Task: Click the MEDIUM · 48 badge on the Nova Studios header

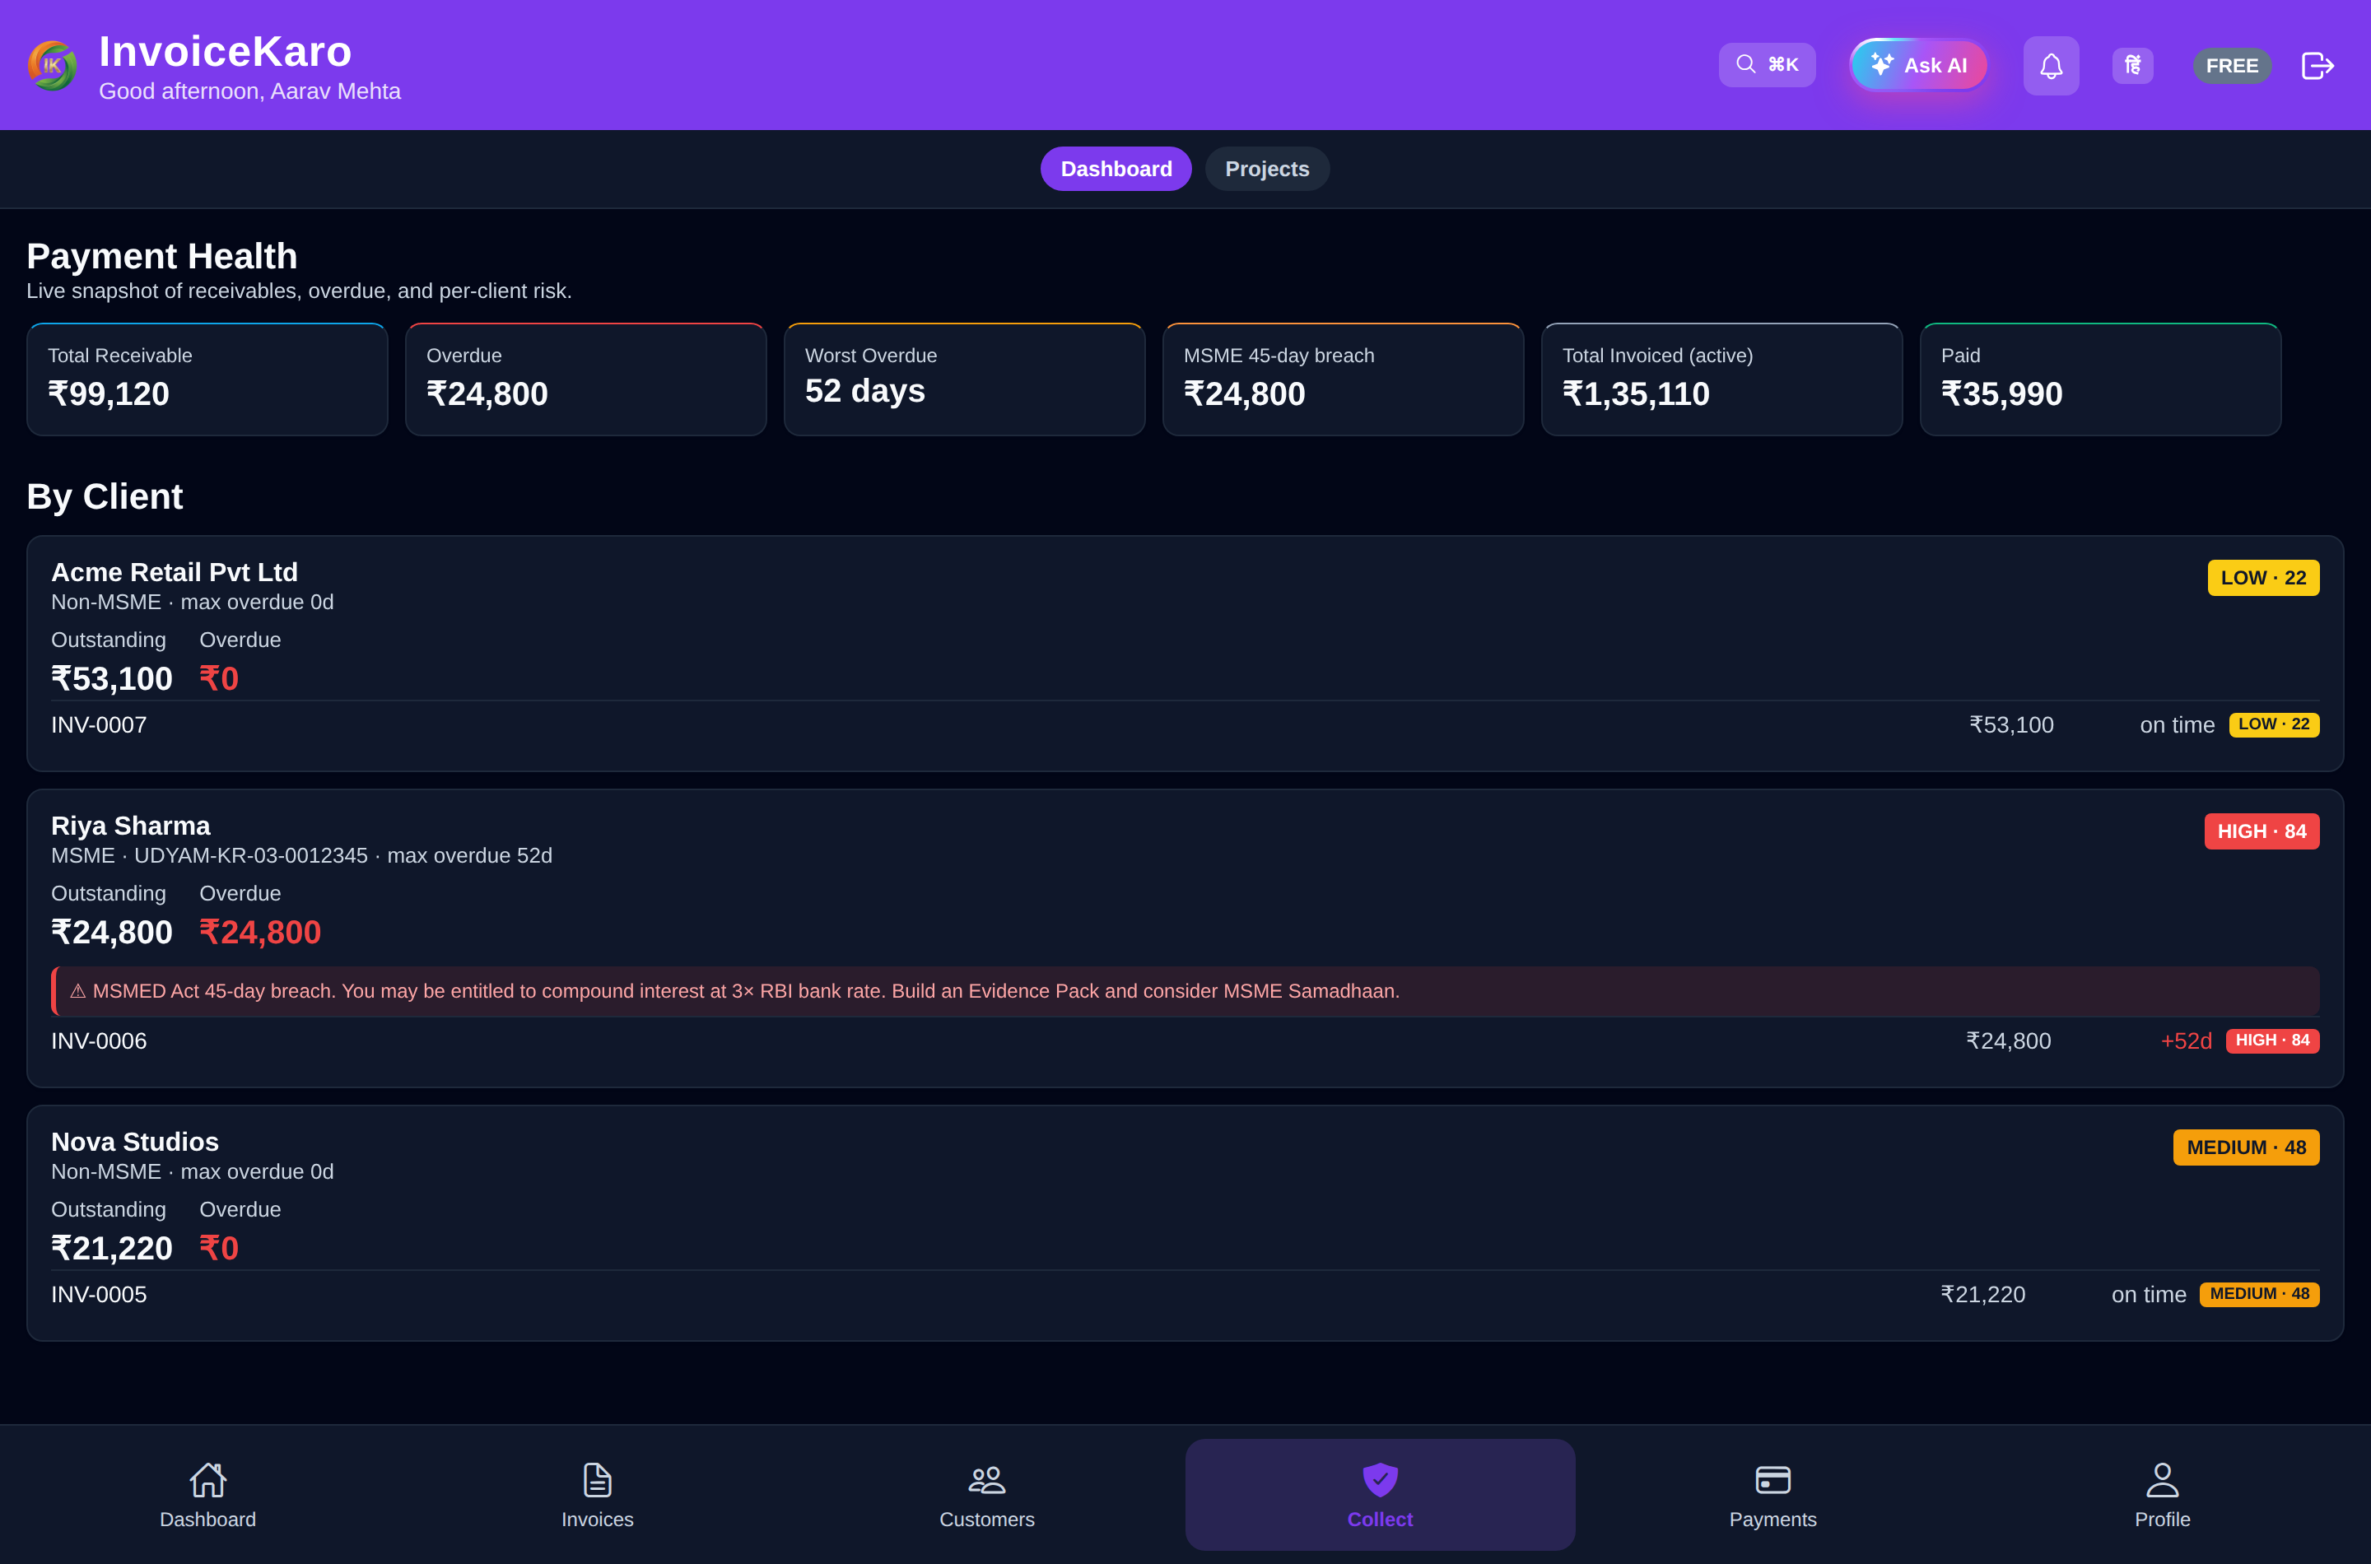Action: coord(2247,1147)
